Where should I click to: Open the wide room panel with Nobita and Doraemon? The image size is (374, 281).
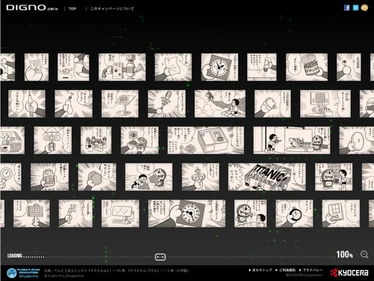292,140
